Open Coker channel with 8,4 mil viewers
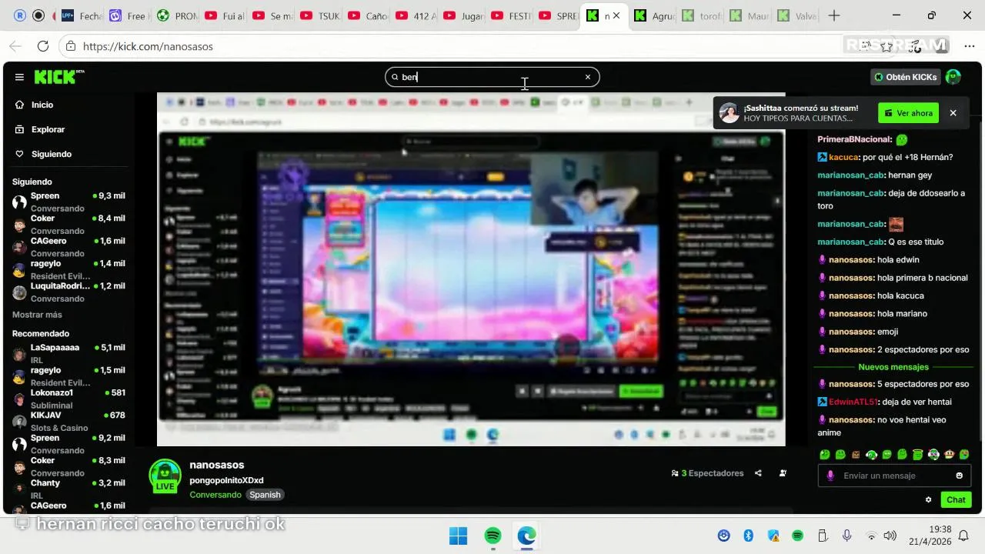The width and height of the screenshot is (985, 554). (x=69, y=224)
